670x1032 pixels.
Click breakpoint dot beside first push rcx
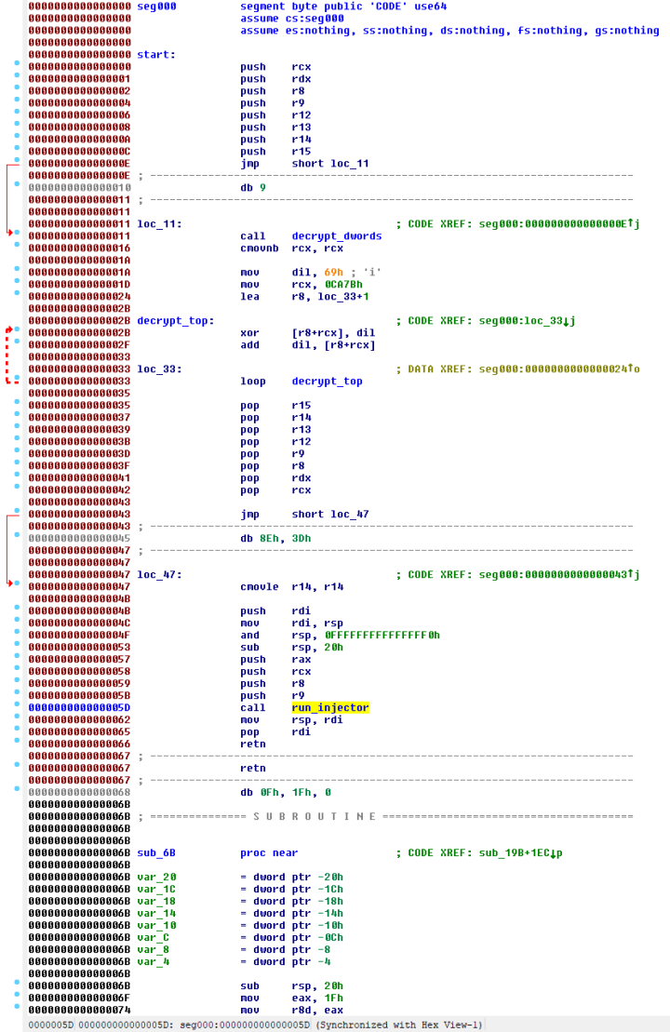click(17, 67)
